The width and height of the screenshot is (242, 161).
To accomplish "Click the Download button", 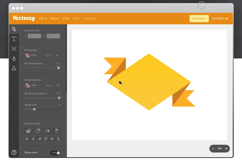I will tap(199, 18).
